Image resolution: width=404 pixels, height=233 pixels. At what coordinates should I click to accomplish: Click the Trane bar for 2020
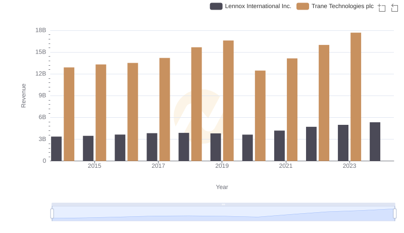pos(260,116)
